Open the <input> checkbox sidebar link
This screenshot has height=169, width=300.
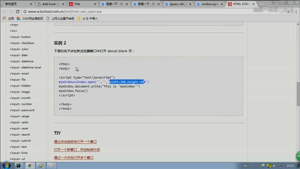click(x=22, y=43)
